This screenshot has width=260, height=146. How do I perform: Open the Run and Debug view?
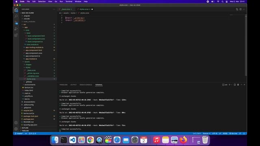tap(16, 29)
